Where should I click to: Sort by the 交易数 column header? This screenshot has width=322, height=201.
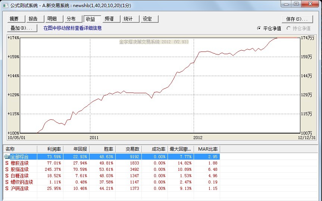point(128,149)
